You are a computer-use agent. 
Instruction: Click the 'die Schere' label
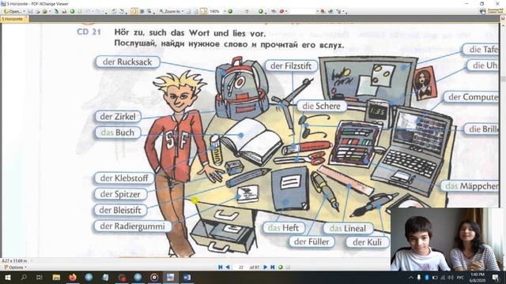[322, 106]
